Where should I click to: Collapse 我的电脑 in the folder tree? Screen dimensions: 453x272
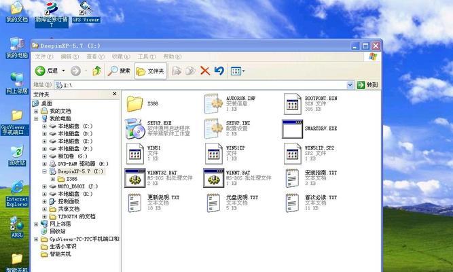(36, 118)
